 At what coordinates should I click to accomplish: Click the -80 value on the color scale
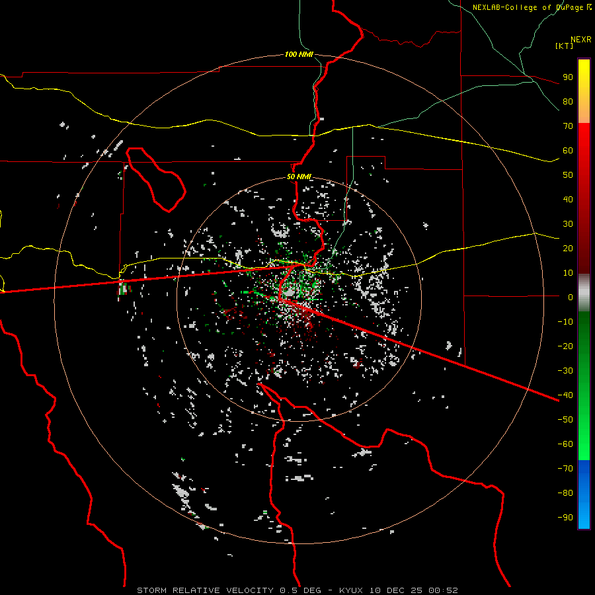(x=565, y=493)
